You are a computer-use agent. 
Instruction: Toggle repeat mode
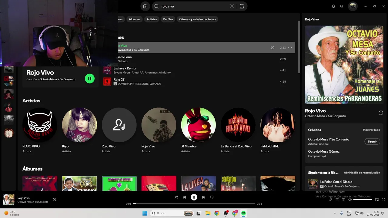[x=212, y=197]
